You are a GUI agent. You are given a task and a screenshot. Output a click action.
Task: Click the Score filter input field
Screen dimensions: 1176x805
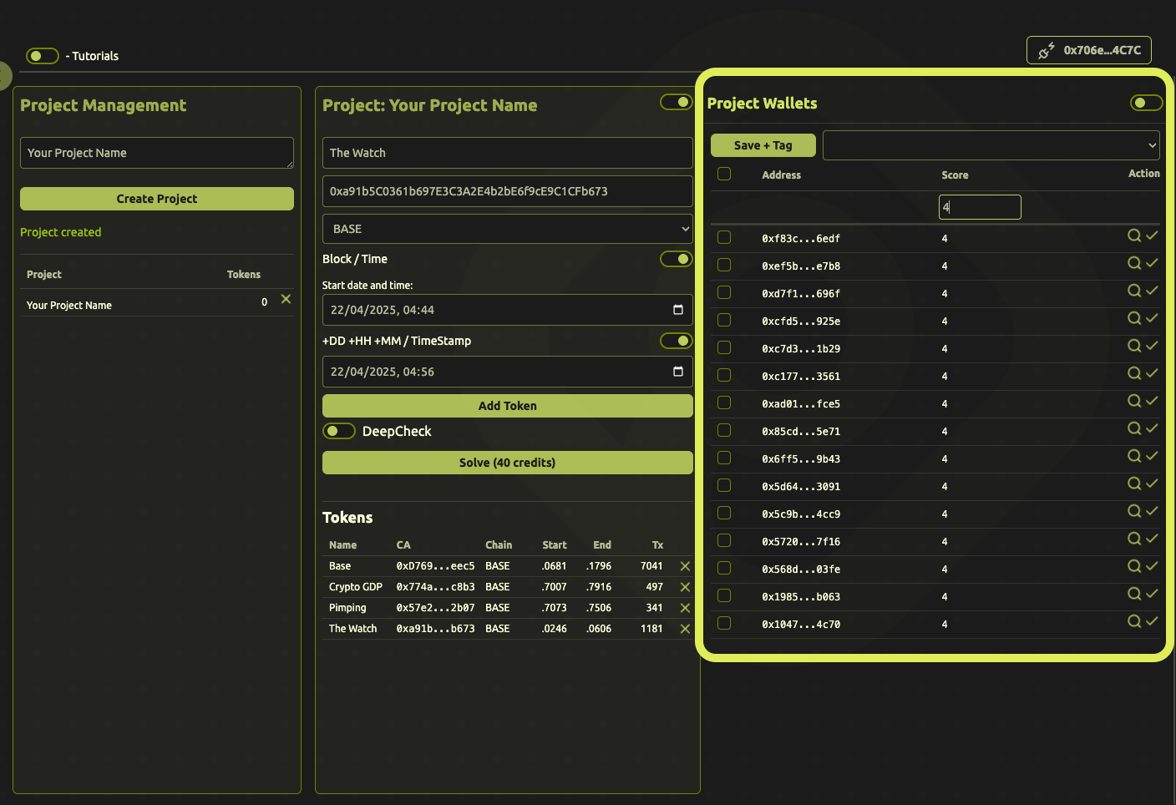pyautogui.click(x=980, y=207)
